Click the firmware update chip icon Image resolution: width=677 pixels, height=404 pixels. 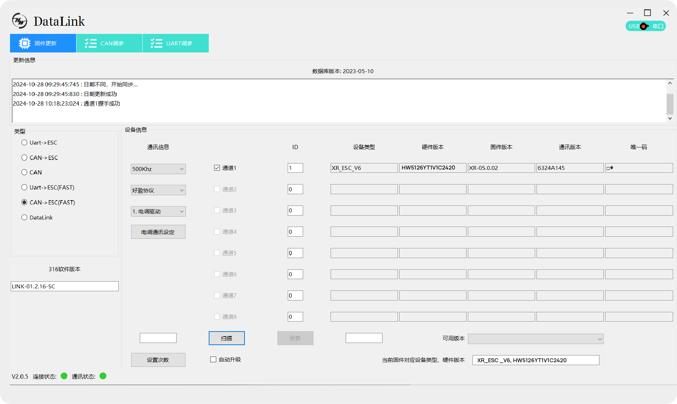coord(25,43)
